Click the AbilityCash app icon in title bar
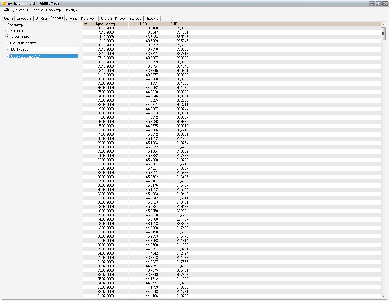Viewport: 389px width, 301px height. (x=3, y=4)
